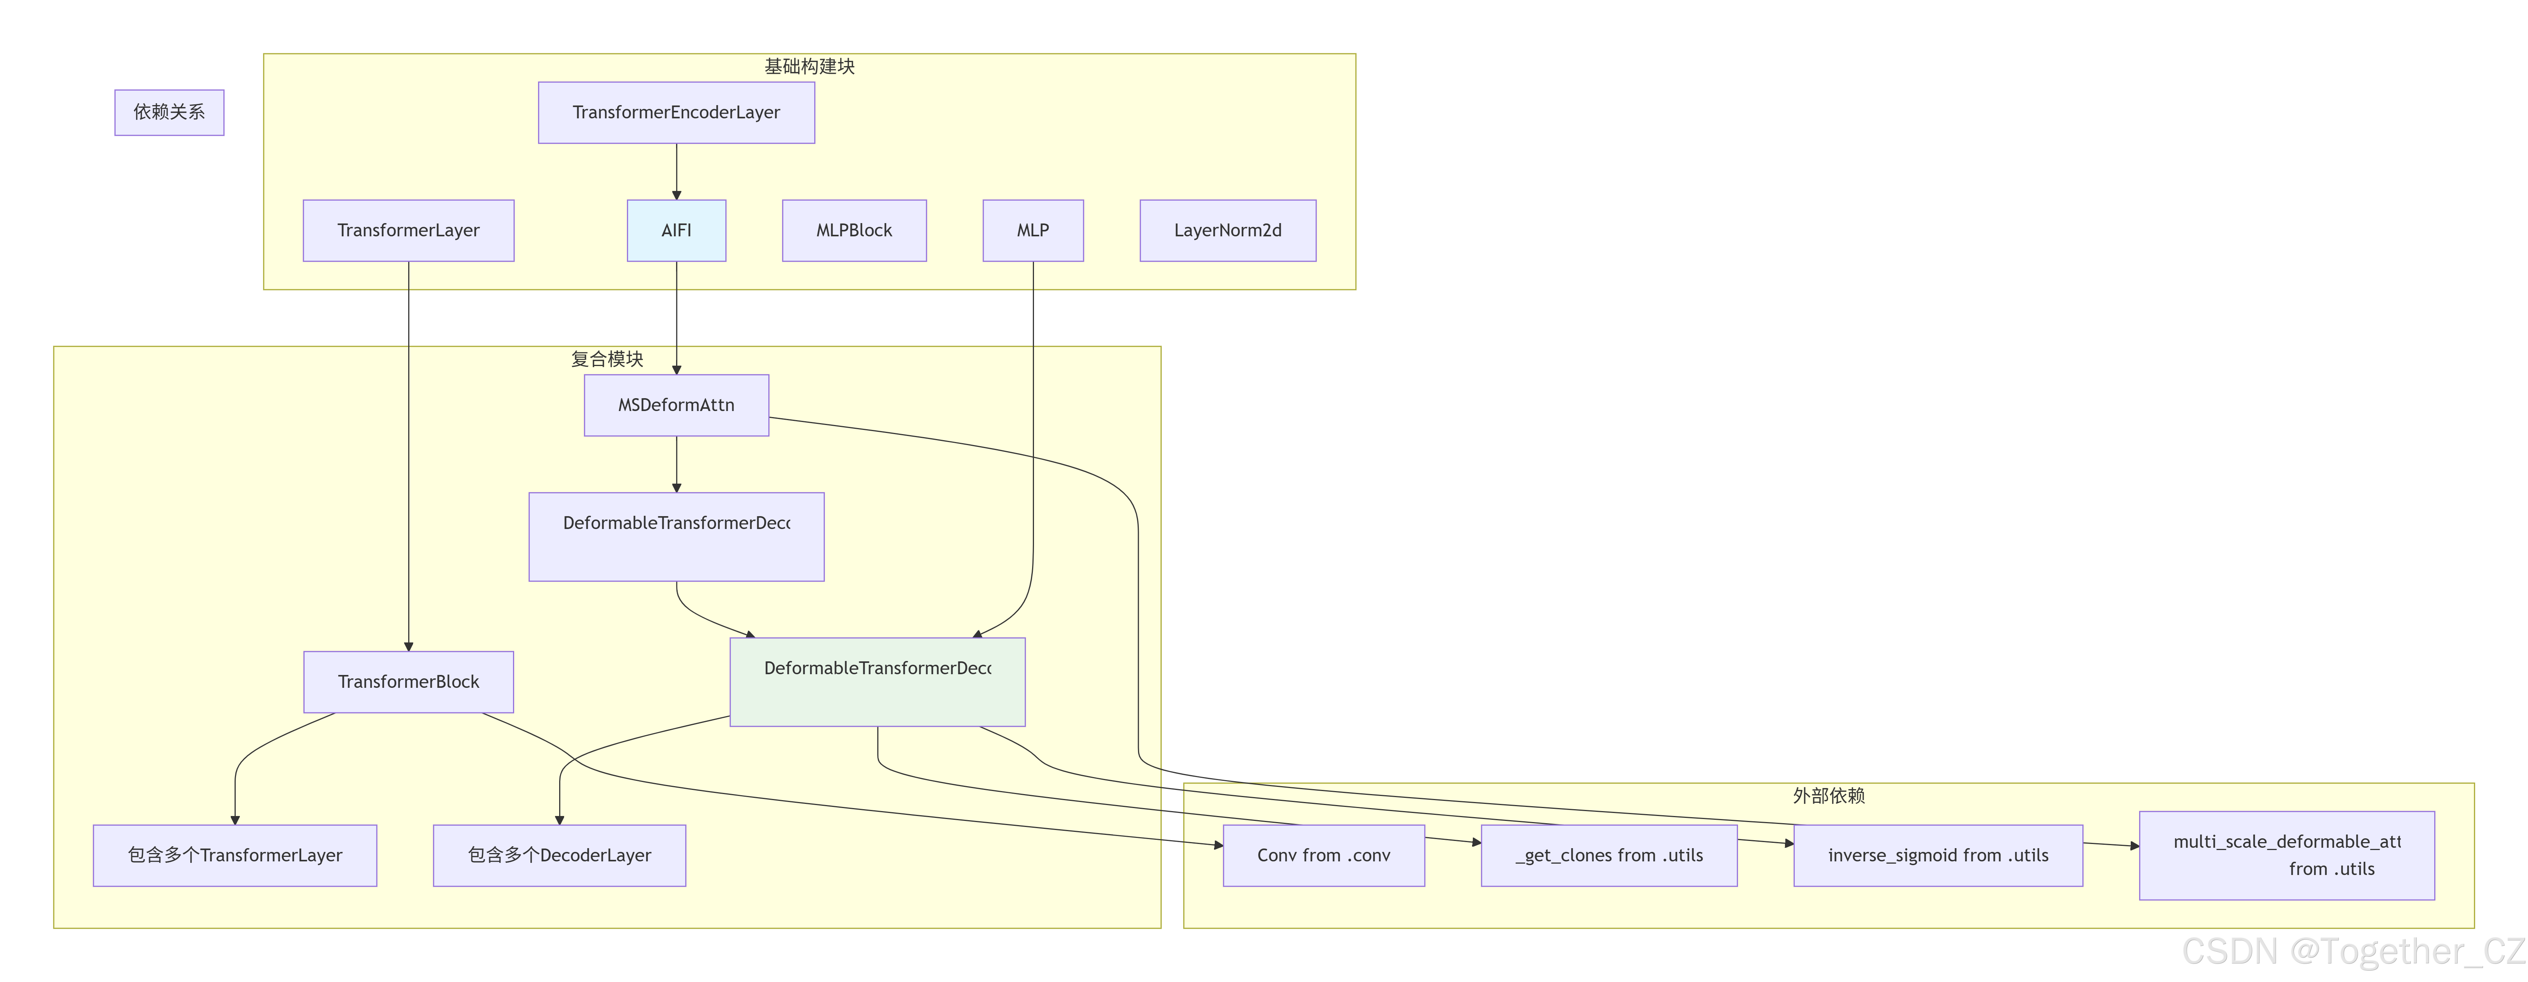Click the purple DeformableTransformerDec node below MSDeformAttn
The width and height of the screenshot is (2528, 982).
pos(676,537)
